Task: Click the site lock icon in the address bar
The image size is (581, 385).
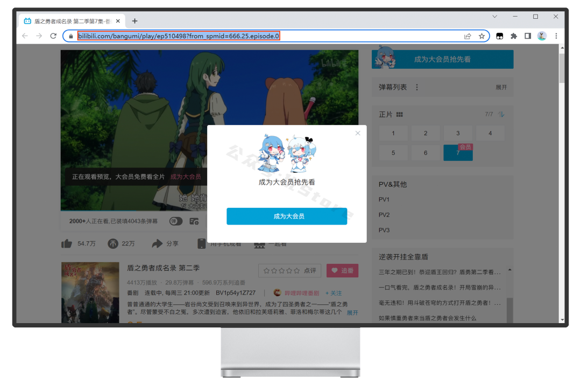Action: [x=71, y=36]
